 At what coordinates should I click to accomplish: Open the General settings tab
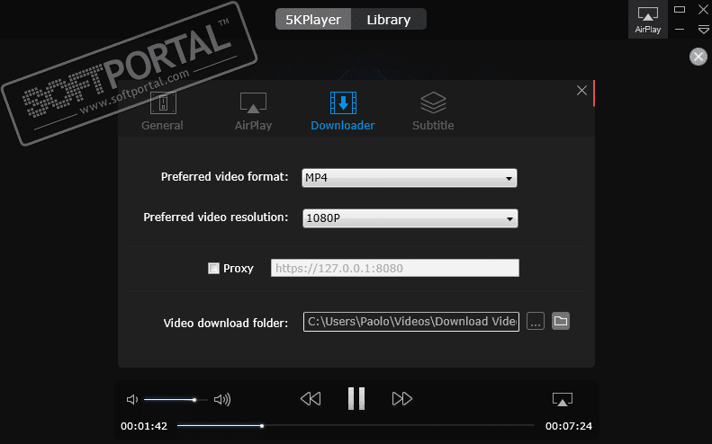pyautogui.click(x=162, y=111)
